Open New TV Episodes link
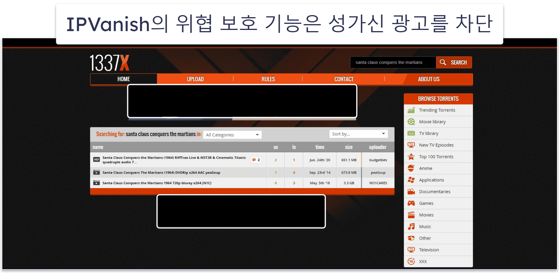 [x=436, y=145]
